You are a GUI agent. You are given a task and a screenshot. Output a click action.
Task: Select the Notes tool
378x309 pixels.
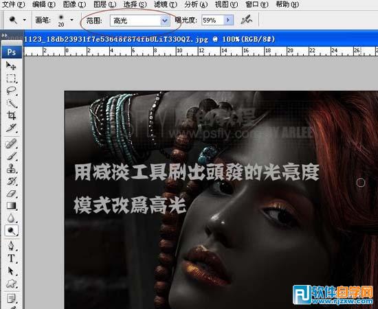[11, 299]
